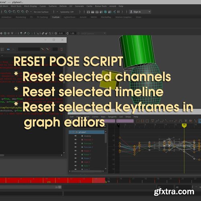Click the Execute All double-arrow icon in Script Editor

pos(8,49)
